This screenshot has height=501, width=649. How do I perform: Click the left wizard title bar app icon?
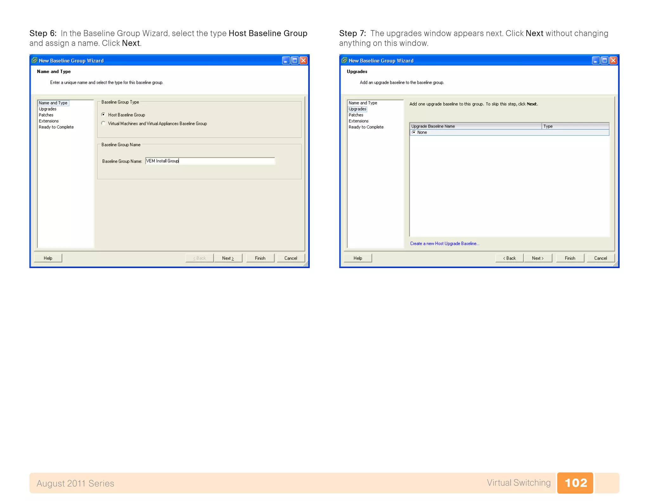[x=35, y=60]
